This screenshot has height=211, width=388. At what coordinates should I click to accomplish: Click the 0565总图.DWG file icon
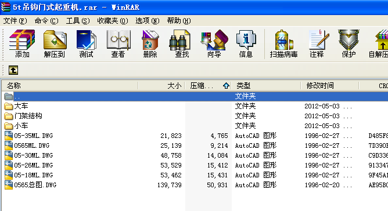(9, 185)
